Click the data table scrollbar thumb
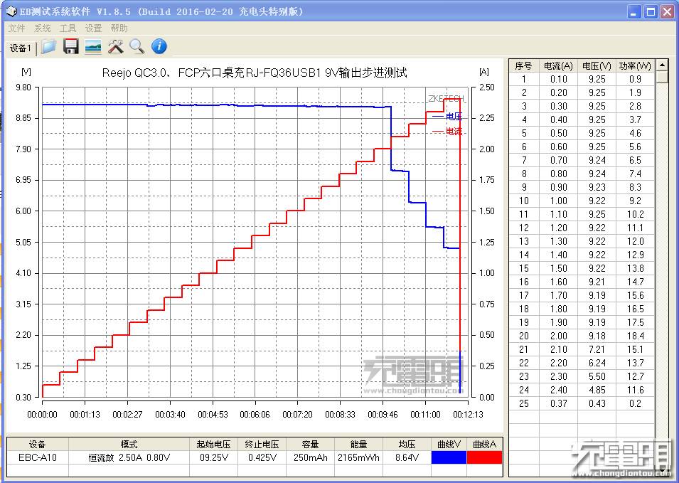Screen dimensions: 679x483 tap(662, 77)
